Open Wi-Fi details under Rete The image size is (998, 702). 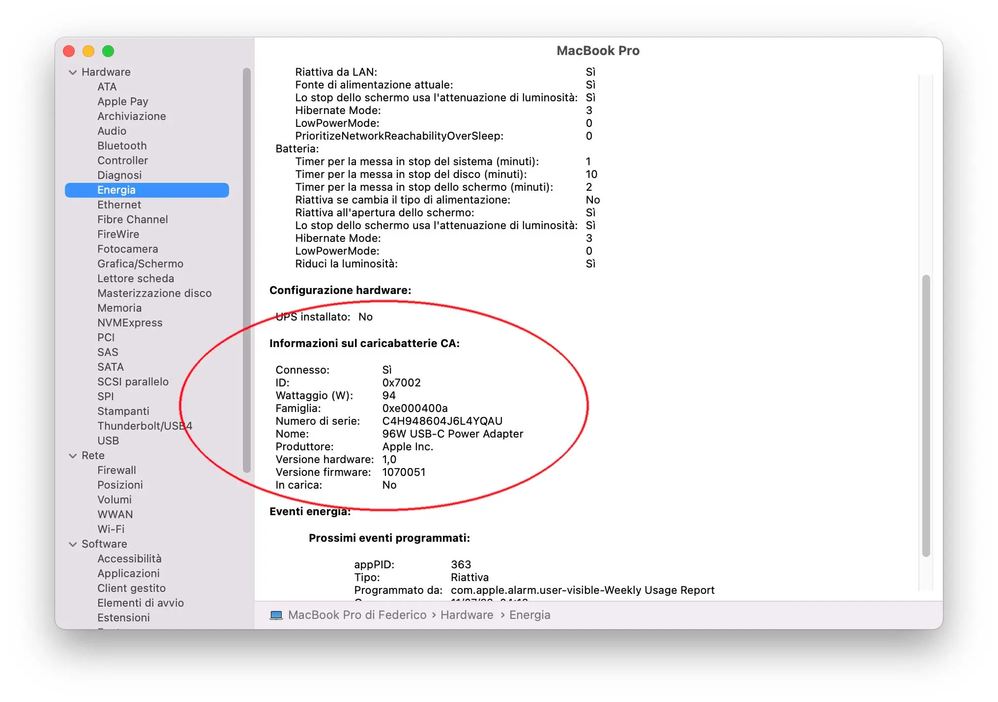click(112, 529)
